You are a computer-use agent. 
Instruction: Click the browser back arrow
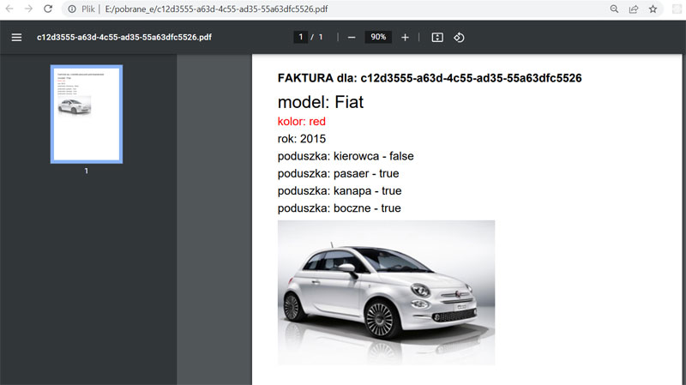point(9,9)
